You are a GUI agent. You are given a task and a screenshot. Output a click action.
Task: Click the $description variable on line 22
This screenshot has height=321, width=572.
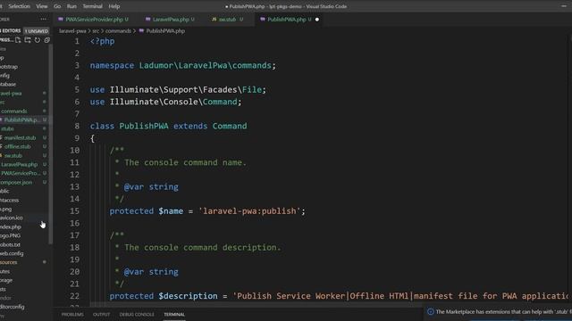(188, 296)
